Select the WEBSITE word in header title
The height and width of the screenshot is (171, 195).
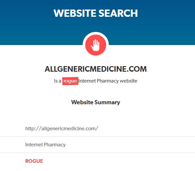click(75, 13)
